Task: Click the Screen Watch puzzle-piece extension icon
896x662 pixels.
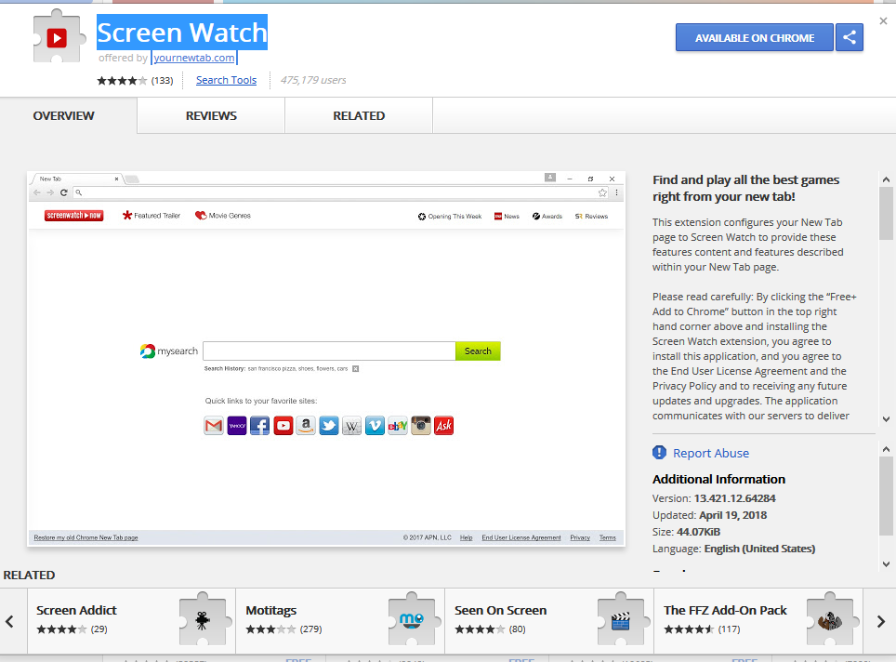Action: [57, 38]
